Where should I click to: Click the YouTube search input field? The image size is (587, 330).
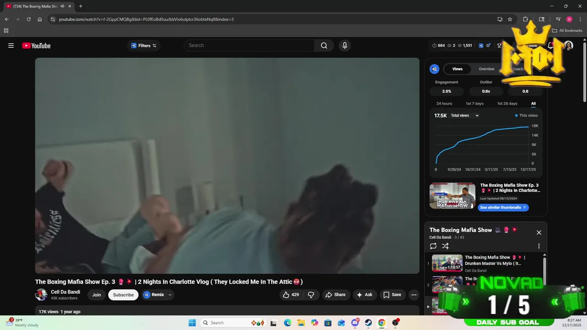tap(250, 45)
